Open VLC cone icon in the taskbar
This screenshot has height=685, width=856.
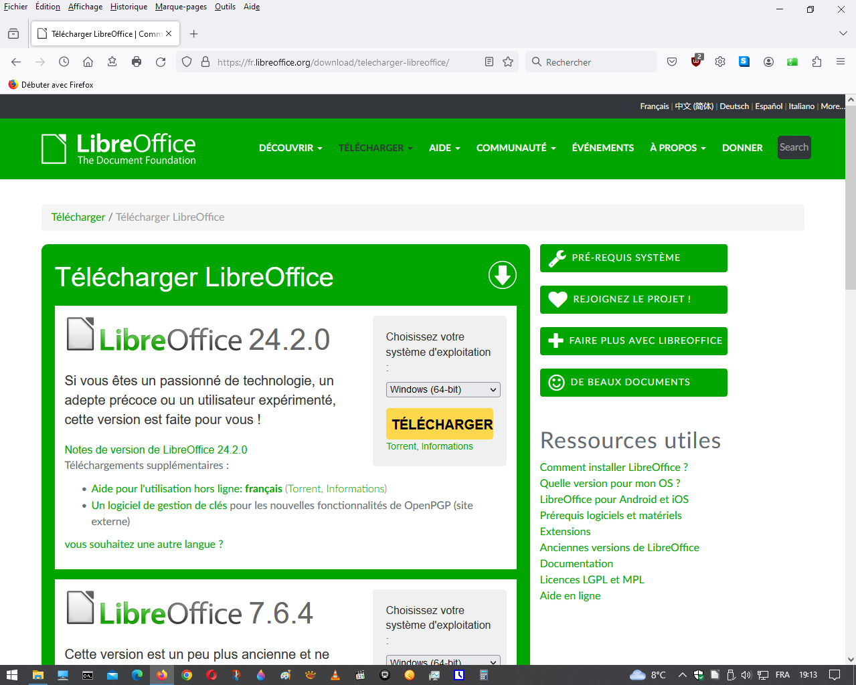(335, 675)
